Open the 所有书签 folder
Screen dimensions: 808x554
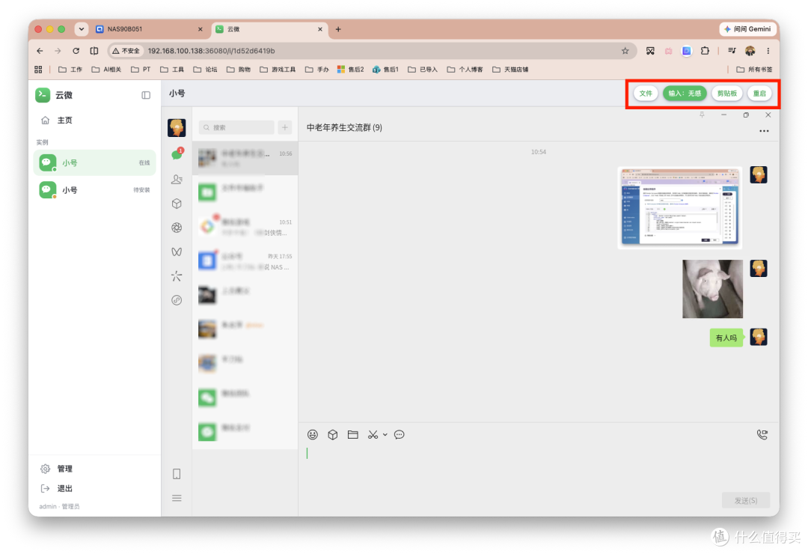pyautogui.click(x=754, y=69)
